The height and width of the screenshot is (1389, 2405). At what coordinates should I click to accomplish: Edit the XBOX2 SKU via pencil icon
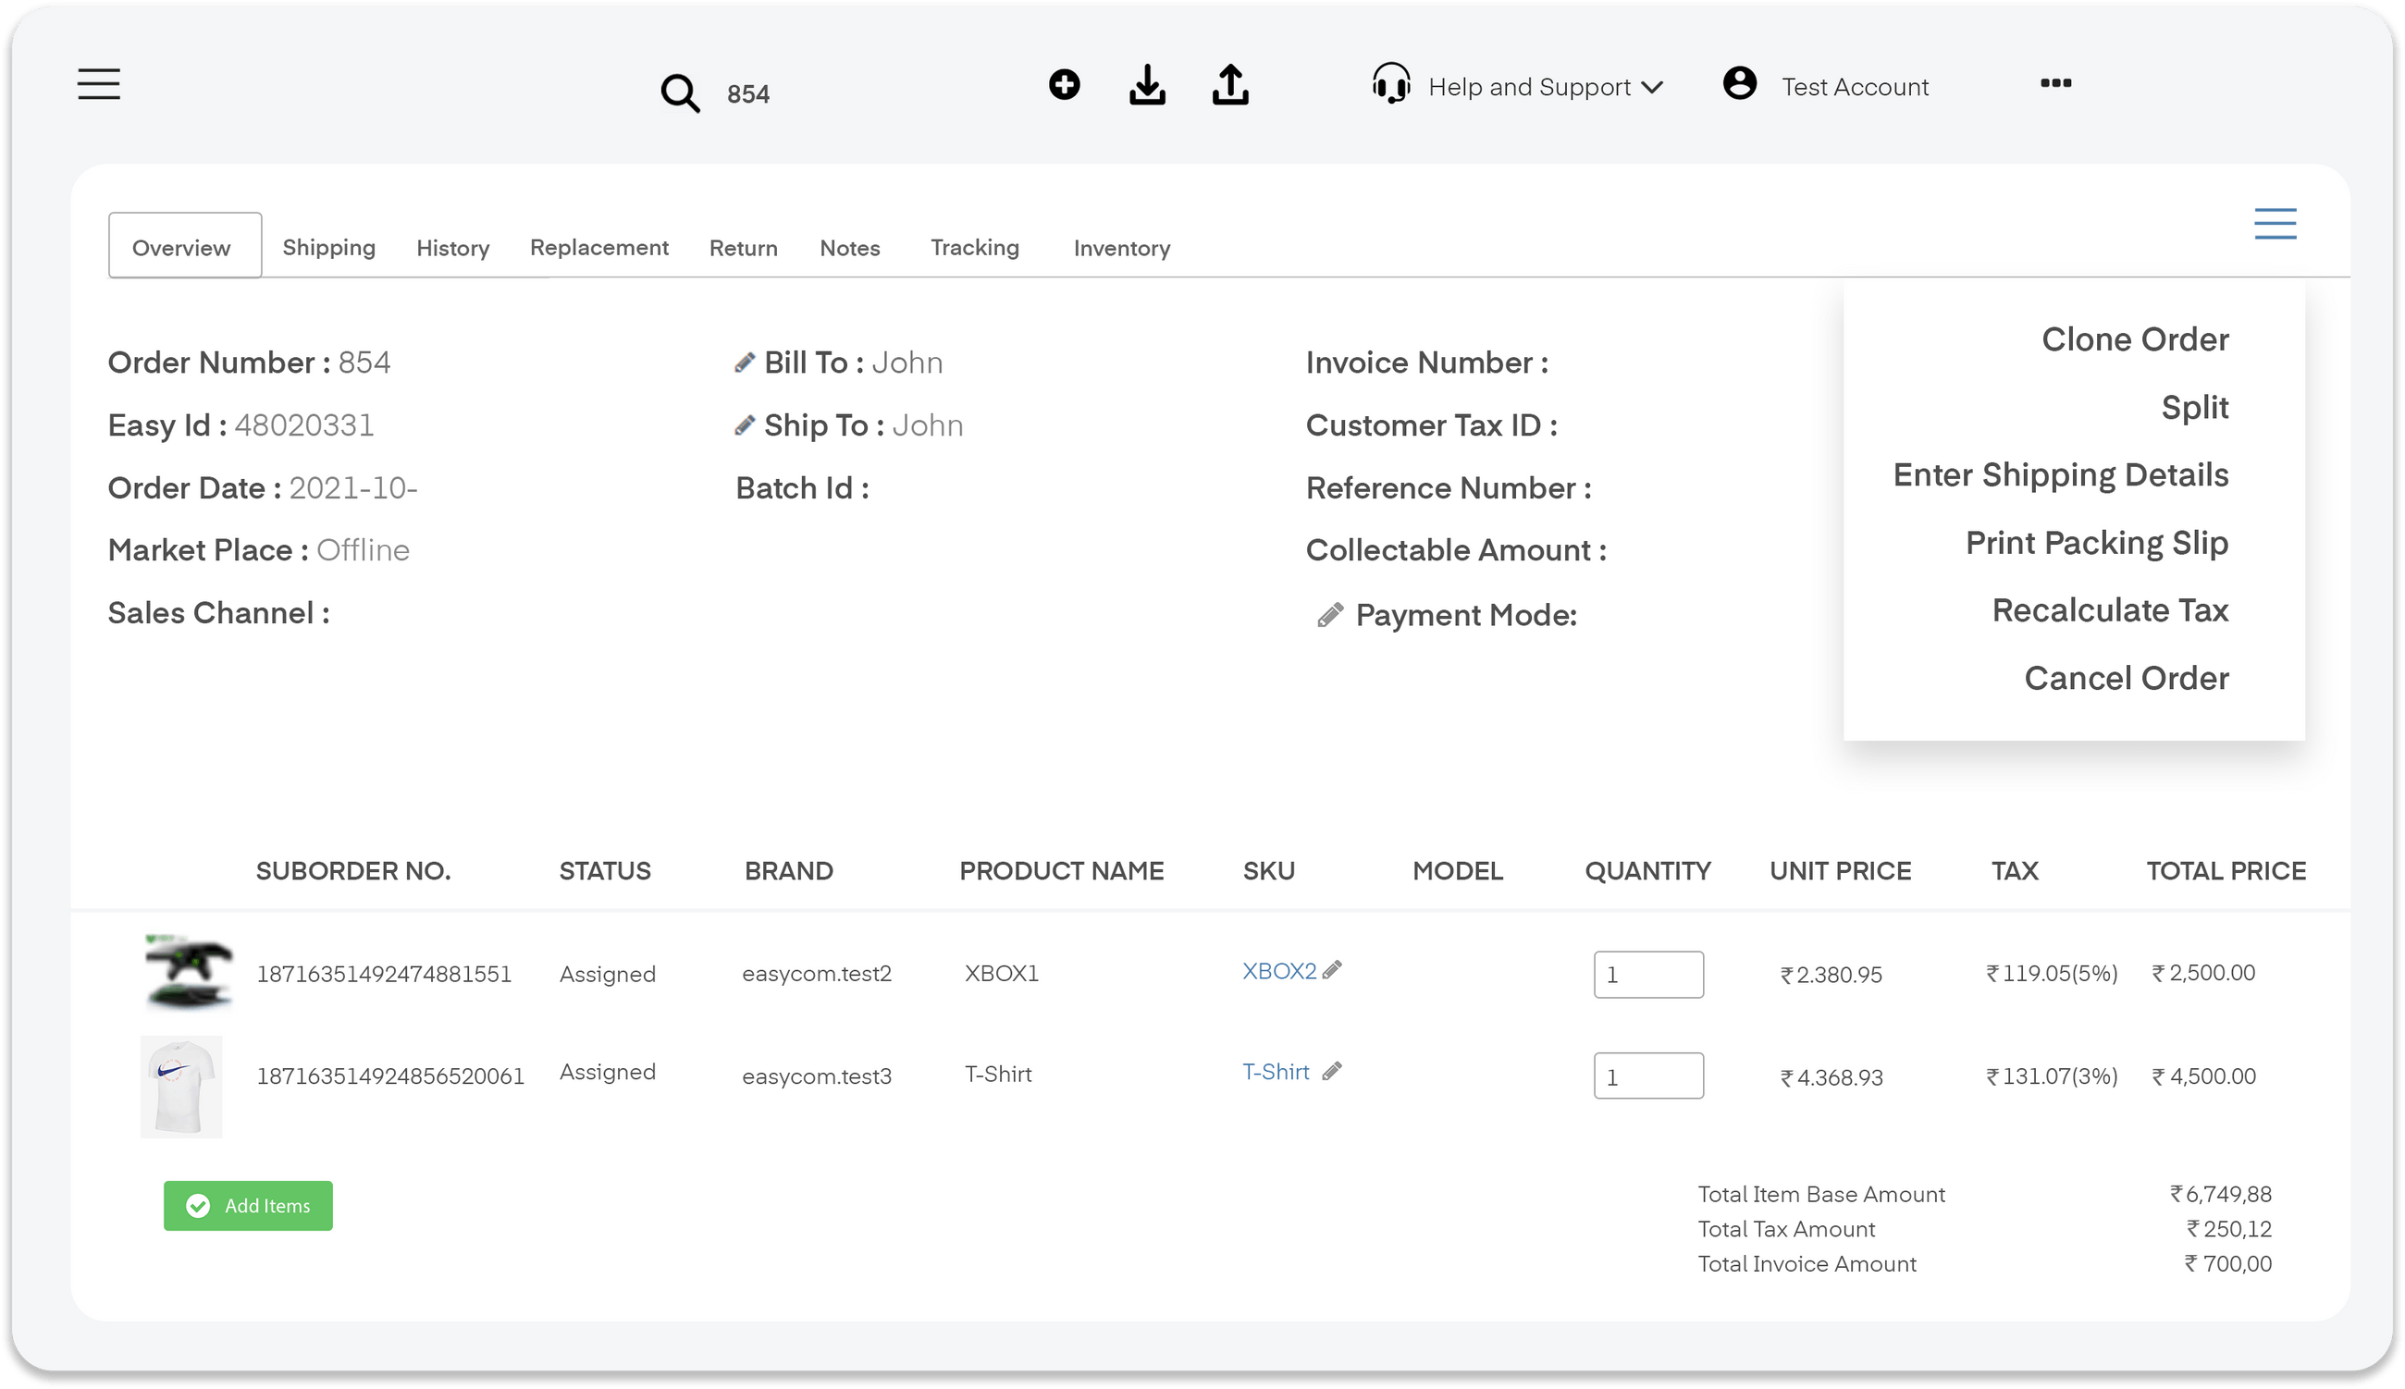tap(1334, 969)
